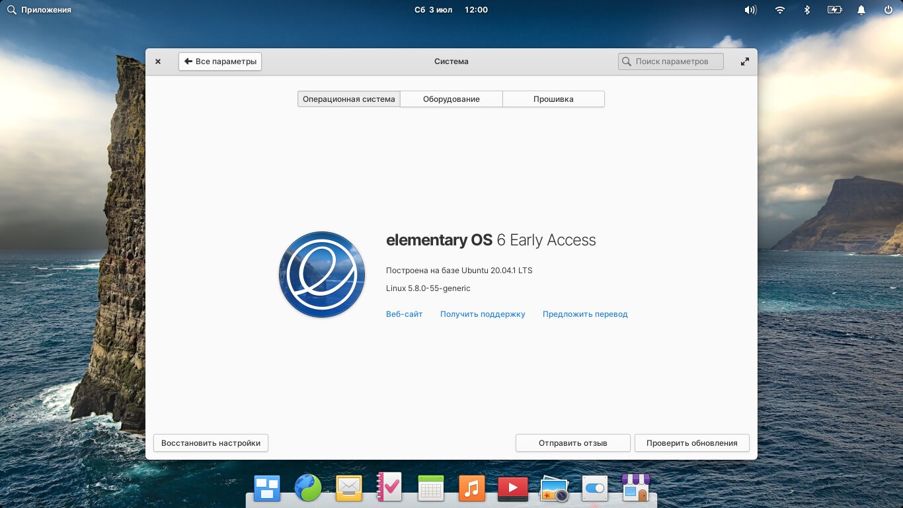Open the Wi-Fi network indicator
The height and width of the screenshot is (508, 903).
click(x=780, y=10)
